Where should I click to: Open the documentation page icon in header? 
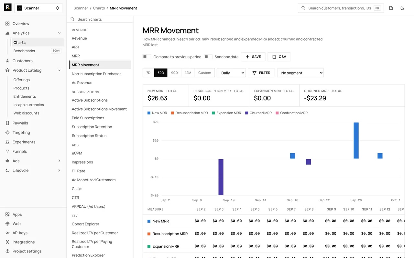tap(391, 8)
